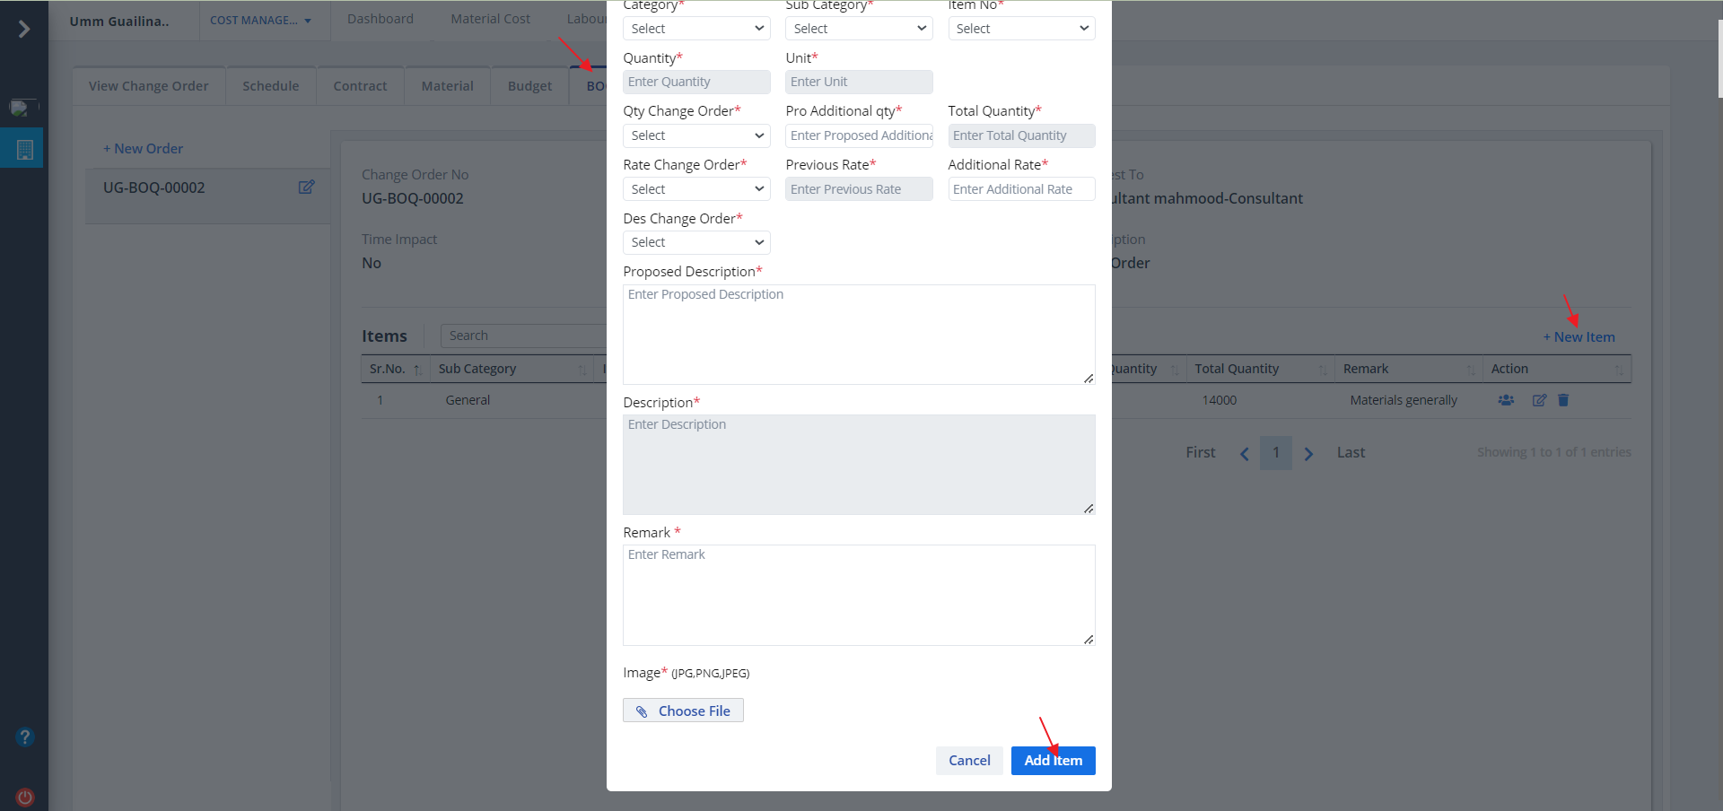Open the Material Cost tab
The image size is (1723, 811).
point(490,19)
